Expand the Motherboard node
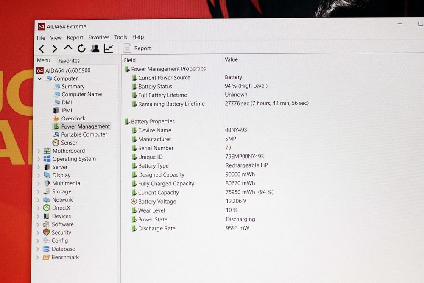 (x=39, y=151)
